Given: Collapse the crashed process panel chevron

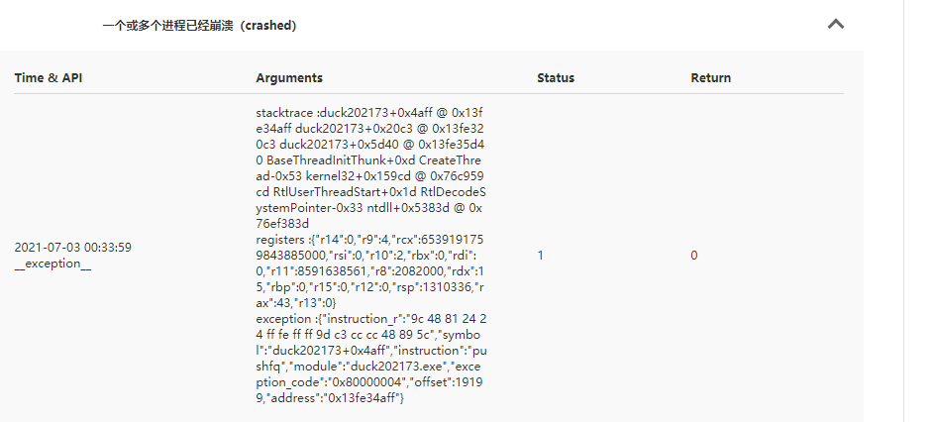Looking at the screenshot, I should (835, 25).
